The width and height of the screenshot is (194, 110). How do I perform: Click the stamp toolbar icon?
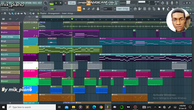98,9
